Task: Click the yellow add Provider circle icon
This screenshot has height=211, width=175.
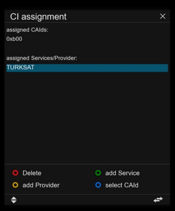Action: [x=15, y=185]
